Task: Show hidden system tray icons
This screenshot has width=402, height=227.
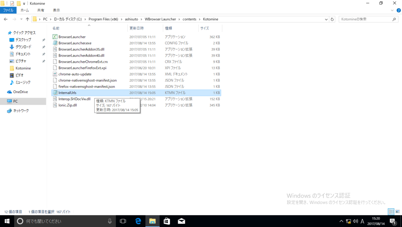Action: tap(341, 221)
